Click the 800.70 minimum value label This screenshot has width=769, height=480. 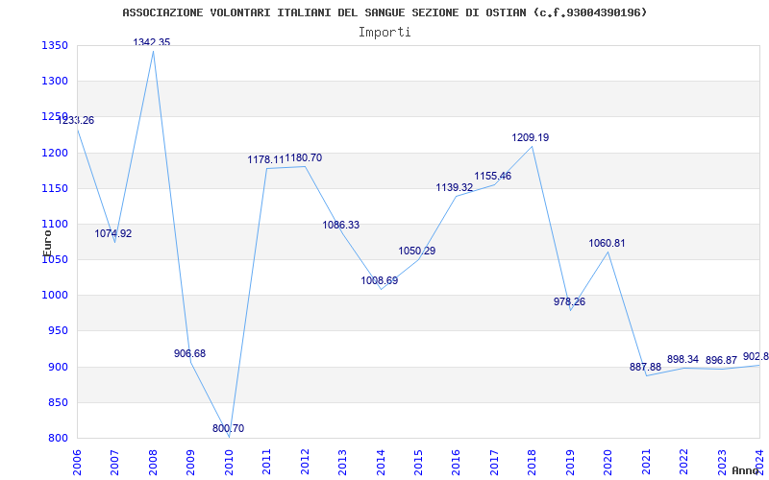click(x=228, y=428)
